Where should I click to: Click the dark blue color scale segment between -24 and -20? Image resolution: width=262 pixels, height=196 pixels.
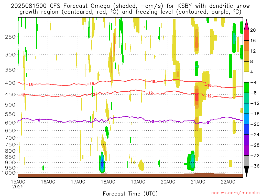(246, 129)
